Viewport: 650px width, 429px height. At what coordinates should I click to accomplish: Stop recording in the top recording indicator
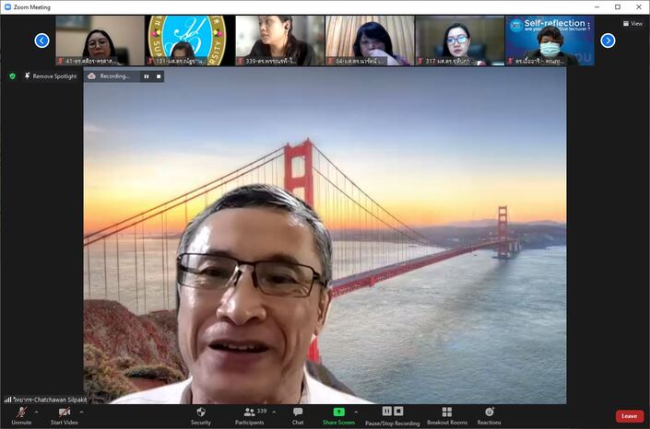click(x=159, y=76)
